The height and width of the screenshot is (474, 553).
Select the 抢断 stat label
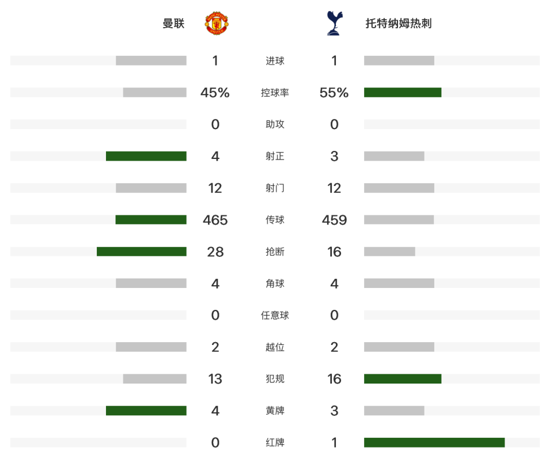pyautogui.click(x=275, y=252)
